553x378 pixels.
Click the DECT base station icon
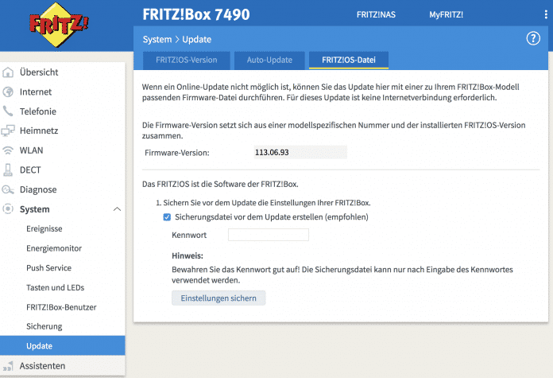9,170
